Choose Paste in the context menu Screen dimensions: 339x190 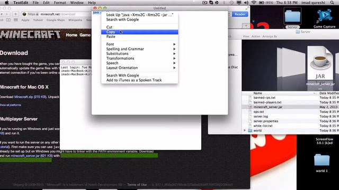click(x=139, y=36)
